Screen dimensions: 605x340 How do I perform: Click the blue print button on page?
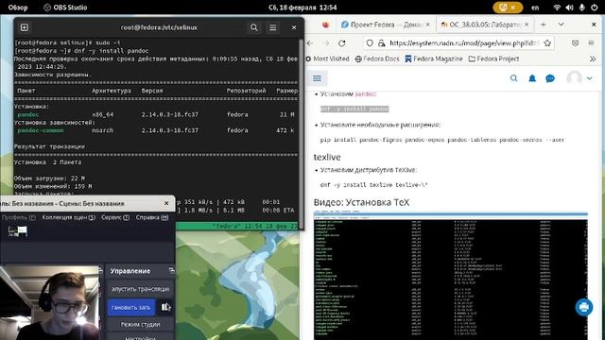tap(584, 307)
